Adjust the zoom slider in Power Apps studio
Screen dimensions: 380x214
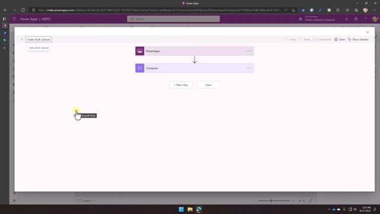point(274,201)
